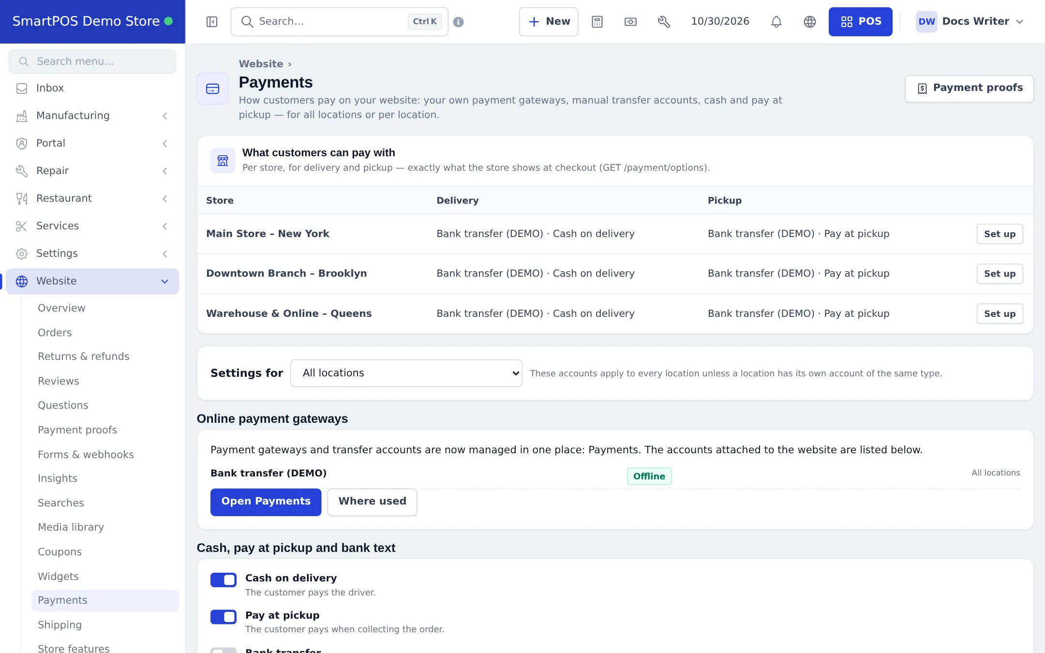The image size is (1045, 653).
Task: Collapse the Website menu chevron
Action: point(165,282)
